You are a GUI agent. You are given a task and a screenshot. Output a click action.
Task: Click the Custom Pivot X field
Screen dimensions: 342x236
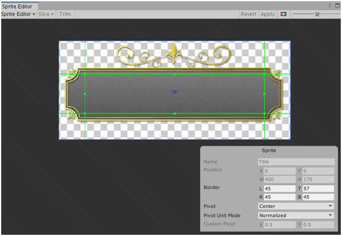(279, 225)
